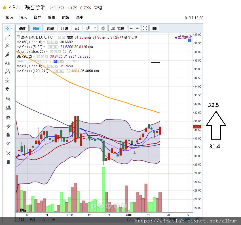Switch to 月線 monthly interval
This screenshot has height=225, width=241.
point(65,28)
